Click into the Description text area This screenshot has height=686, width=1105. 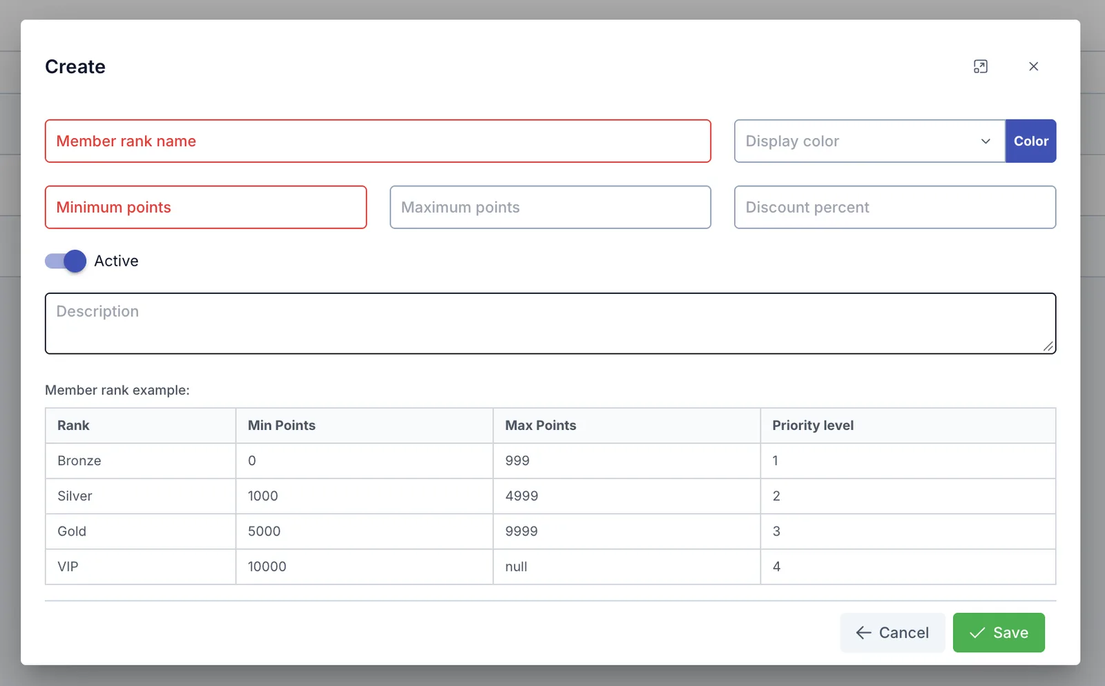pos(550,324)
